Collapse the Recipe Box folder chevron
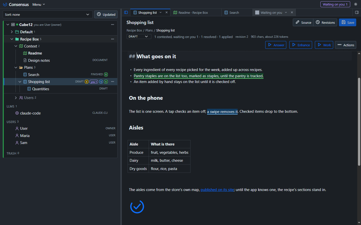 [x=12, y=39]
